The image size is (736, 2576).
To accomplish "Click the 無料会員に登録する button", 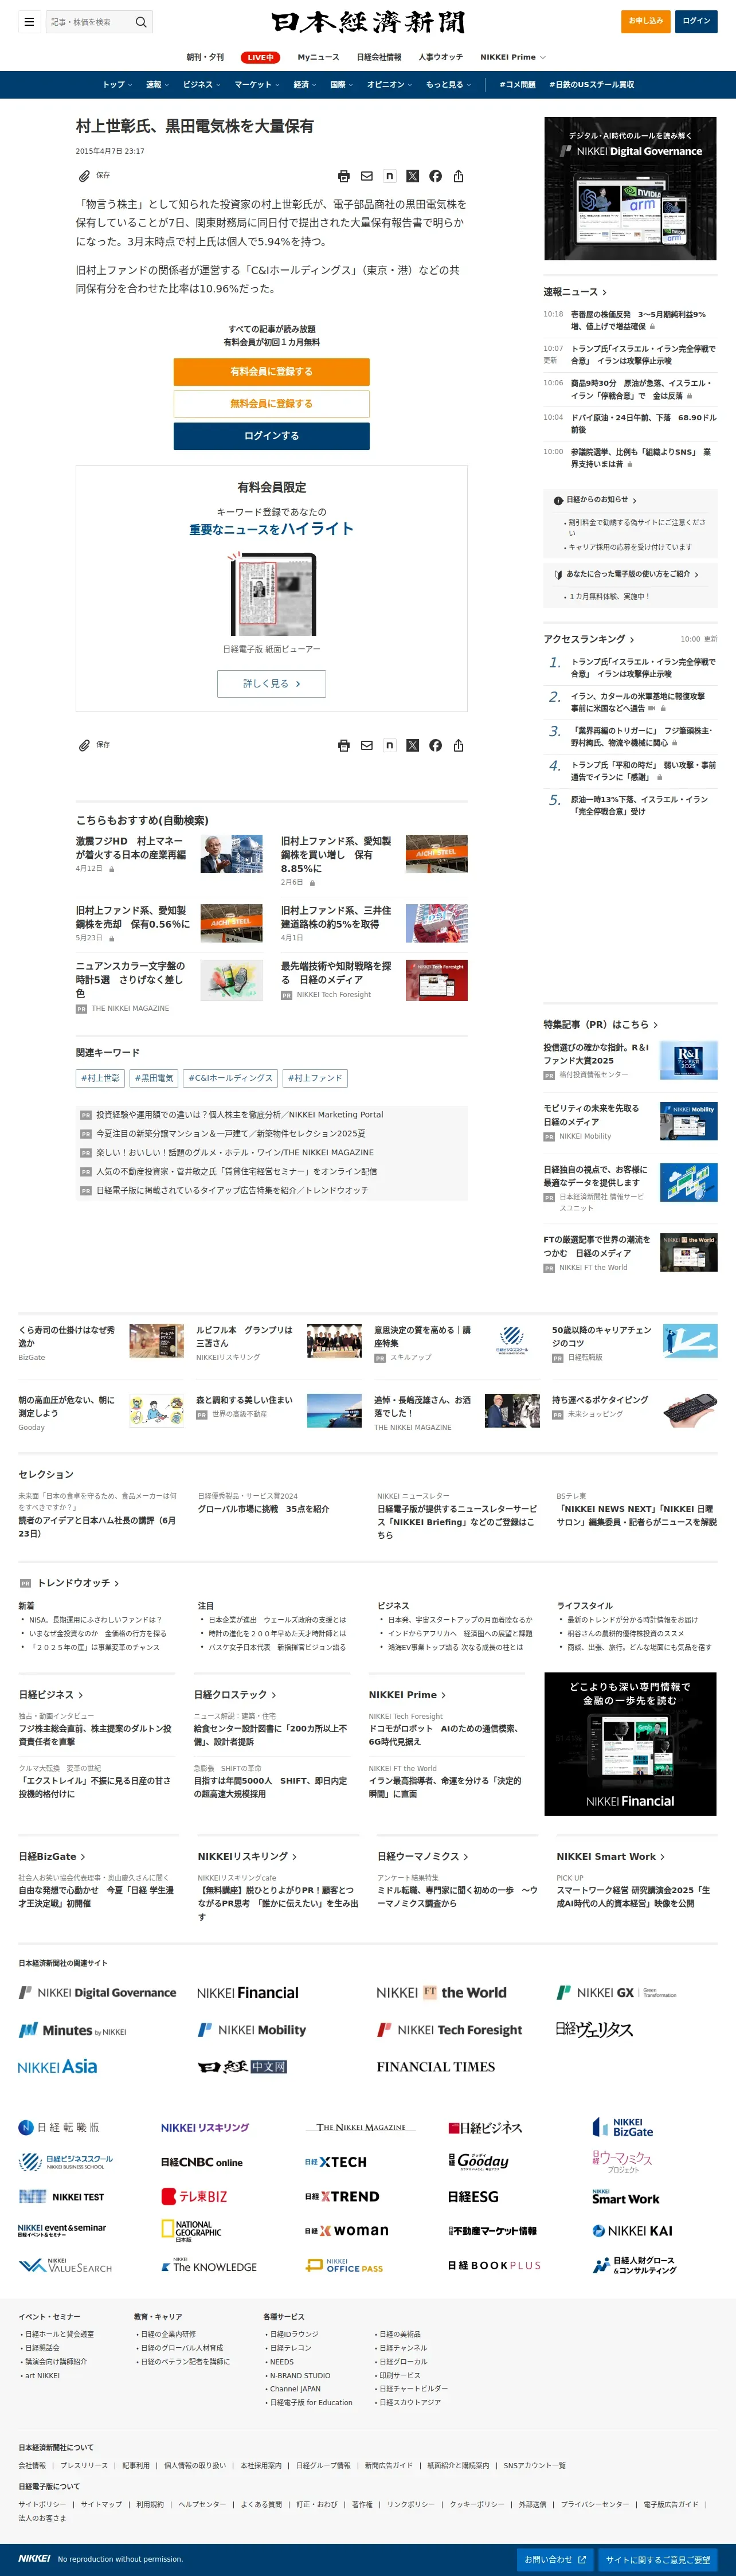I will [x=271, y=404].
